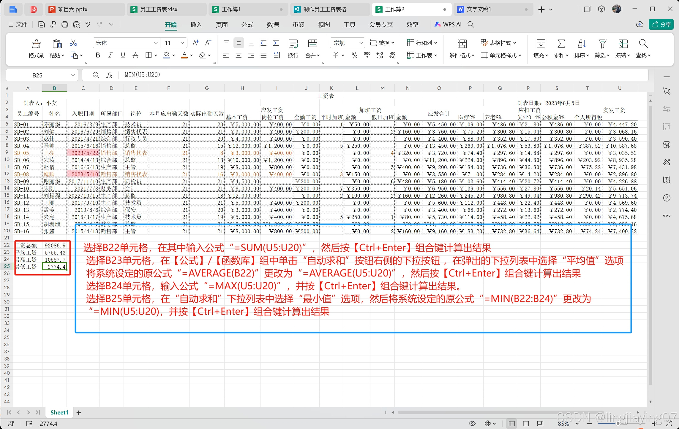
Task: Open the number format dropdown (常规)
Action: pyautogui.click(x=361, y=43)
